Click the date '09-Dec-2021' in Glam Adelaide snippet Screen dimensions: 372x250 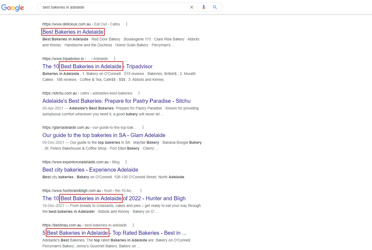(53, 142)
